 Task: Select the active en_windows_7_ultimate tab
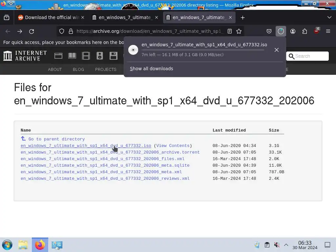199,17
